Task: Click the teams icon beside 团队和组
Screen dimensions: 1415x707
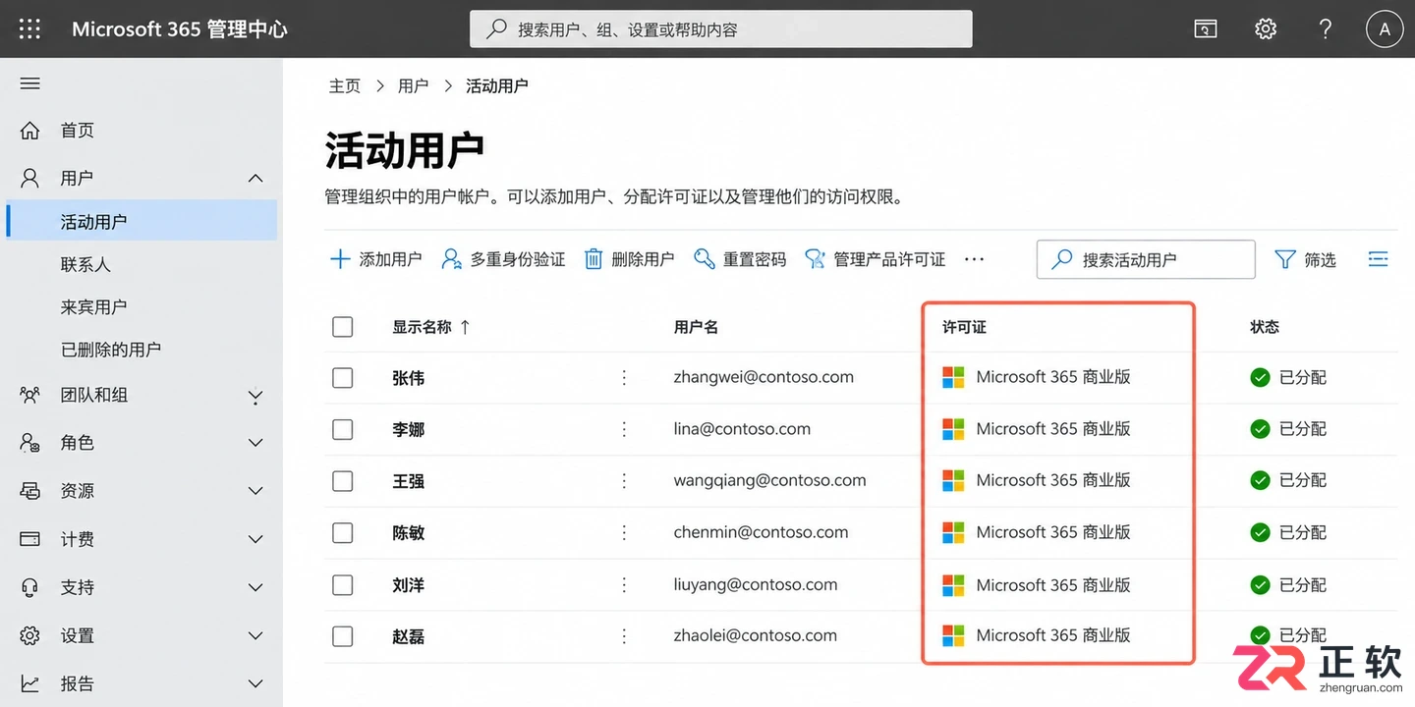Action: [30, 395]
